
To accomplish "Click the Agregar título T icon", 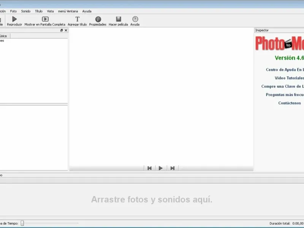I will point(78,19).
